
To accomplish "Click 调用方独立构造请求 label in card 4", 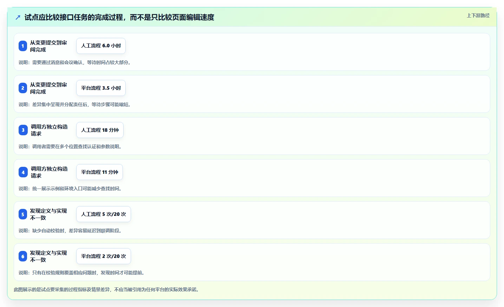I will tap(49, 172).
